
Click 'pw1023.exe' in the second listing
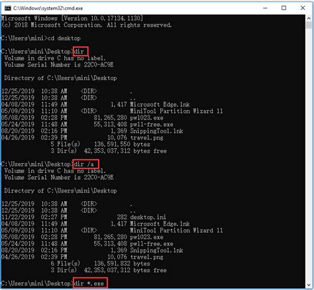tap(147, 237)
